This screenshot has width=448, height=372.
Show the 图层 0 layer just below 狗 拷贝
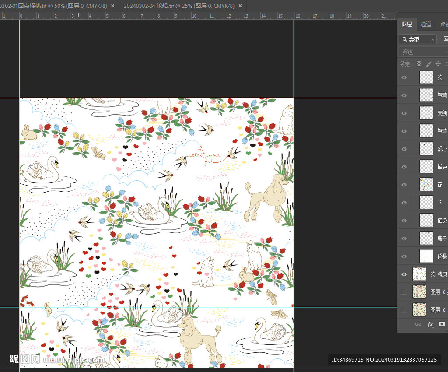404,292
